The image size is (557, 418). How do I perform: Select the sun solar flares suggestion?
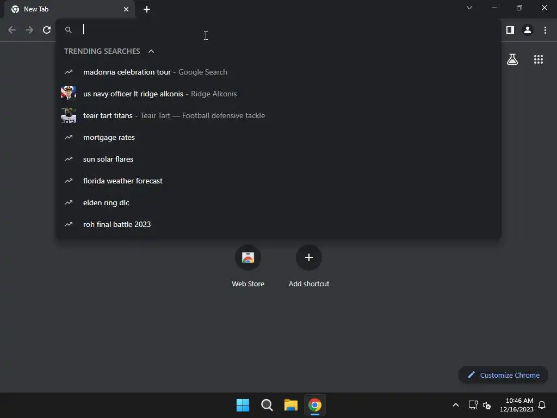pyautogui.click(x=278, y=159)
